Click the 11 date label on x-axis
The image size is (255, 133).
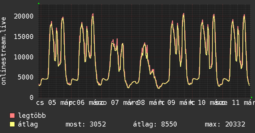point(236,103)
